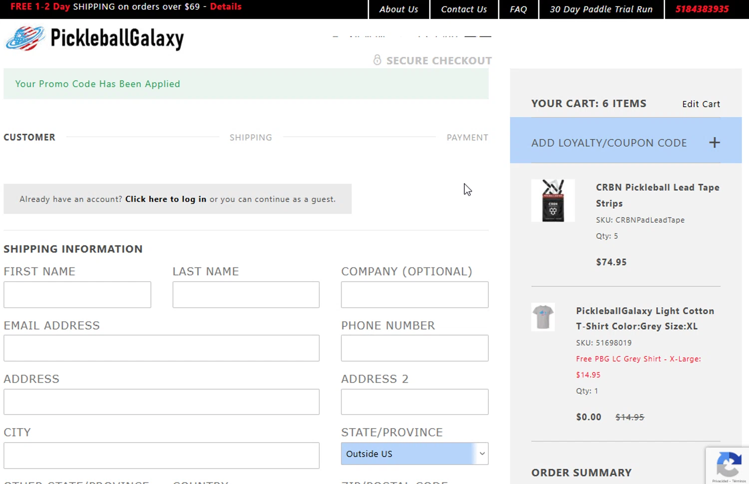Open 30 Day Paddle Trial Run

601,9
